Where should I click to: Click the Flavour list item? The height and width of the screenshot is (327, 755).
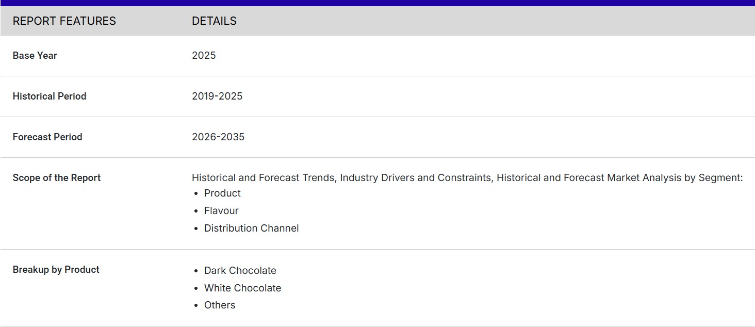(221, 211)
